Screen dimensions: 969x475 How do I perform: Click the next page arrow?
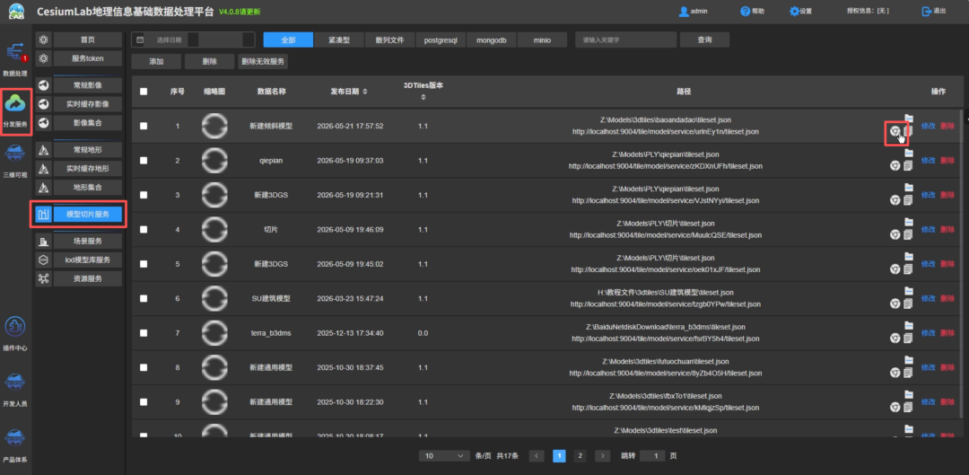click(603, 456)
